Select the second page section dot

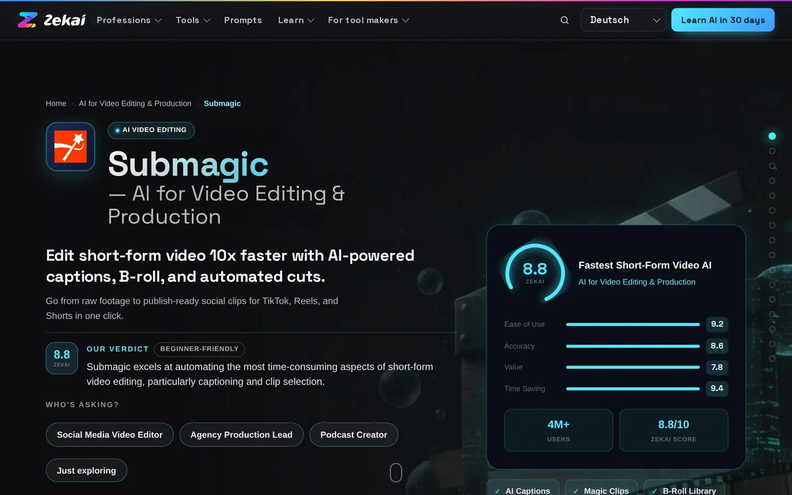click(772, 151)
